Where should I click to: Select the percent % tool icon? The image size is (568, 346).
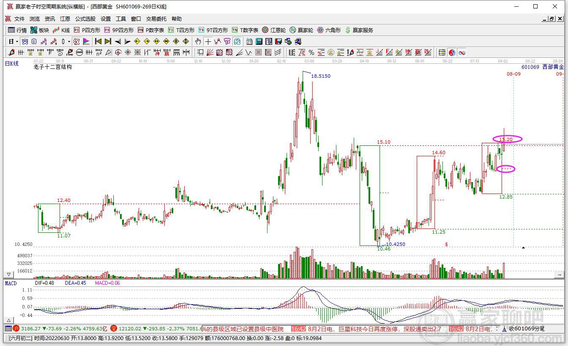click(311, 52)
